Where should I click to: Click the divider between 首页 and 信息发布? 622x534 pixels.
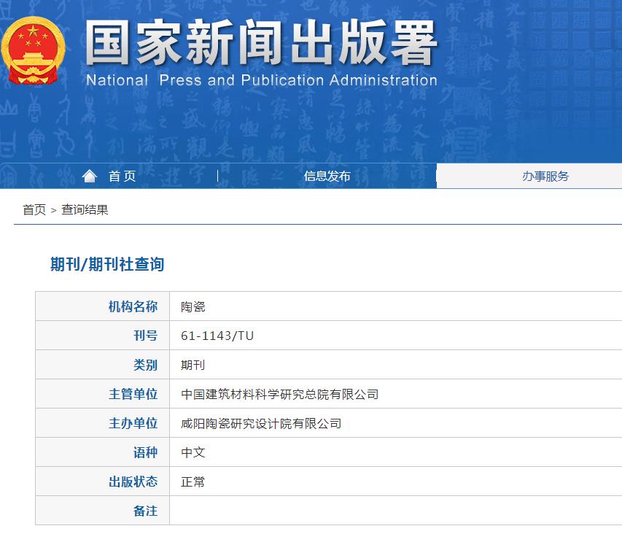(x=217, y=176)
